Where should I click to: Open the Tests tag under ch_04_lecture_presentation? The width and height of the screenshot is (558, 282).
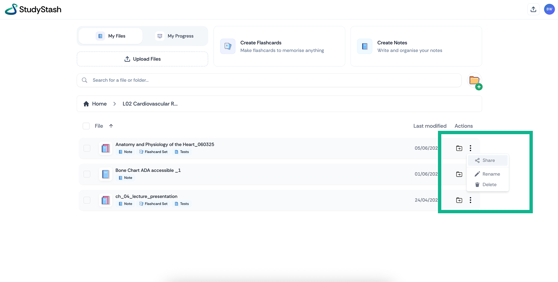tap(182, 204)
